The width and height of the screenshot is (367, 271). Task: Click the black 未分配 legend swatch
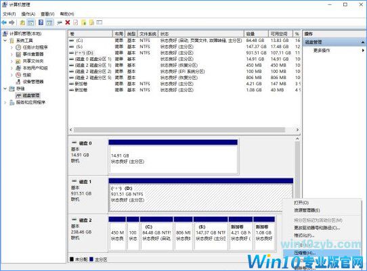(x=72, y=260)
